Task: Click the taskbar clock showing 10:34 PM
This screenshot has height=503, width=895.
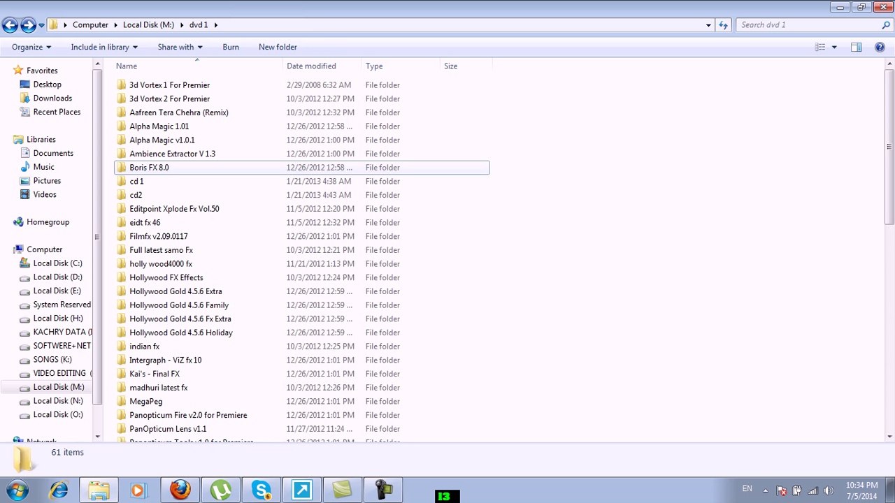Action: pos(861,490)
